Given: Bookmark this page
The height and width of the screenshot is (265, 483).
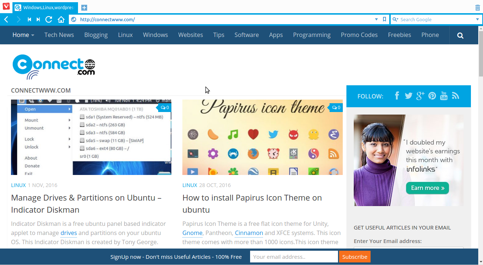Looking at the screenshot, I should [384, 19].
